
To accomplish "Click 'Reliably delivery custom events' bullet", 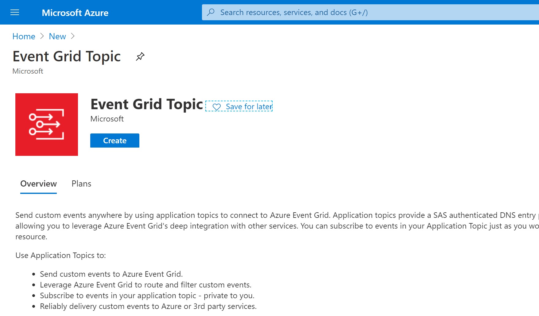I will (148, 306).
